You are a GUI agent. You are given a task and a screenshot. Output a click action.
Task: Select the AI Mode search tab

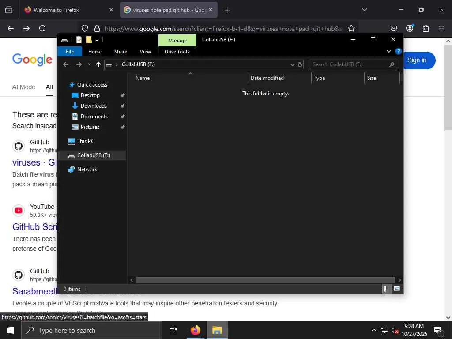point(24,87)
